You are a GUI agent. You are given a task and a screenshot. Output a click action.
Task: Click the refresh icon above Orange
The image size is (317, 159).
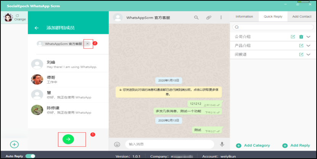(x=18, y=16)
